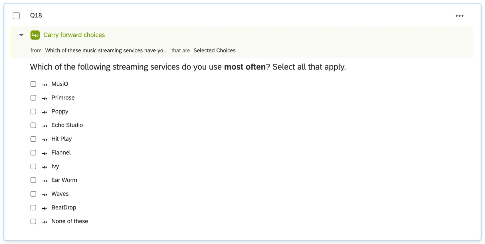The height and width of the screenshot is (244, 485).
Task: Select the None of these checkbox
Action: coord(33,221)
